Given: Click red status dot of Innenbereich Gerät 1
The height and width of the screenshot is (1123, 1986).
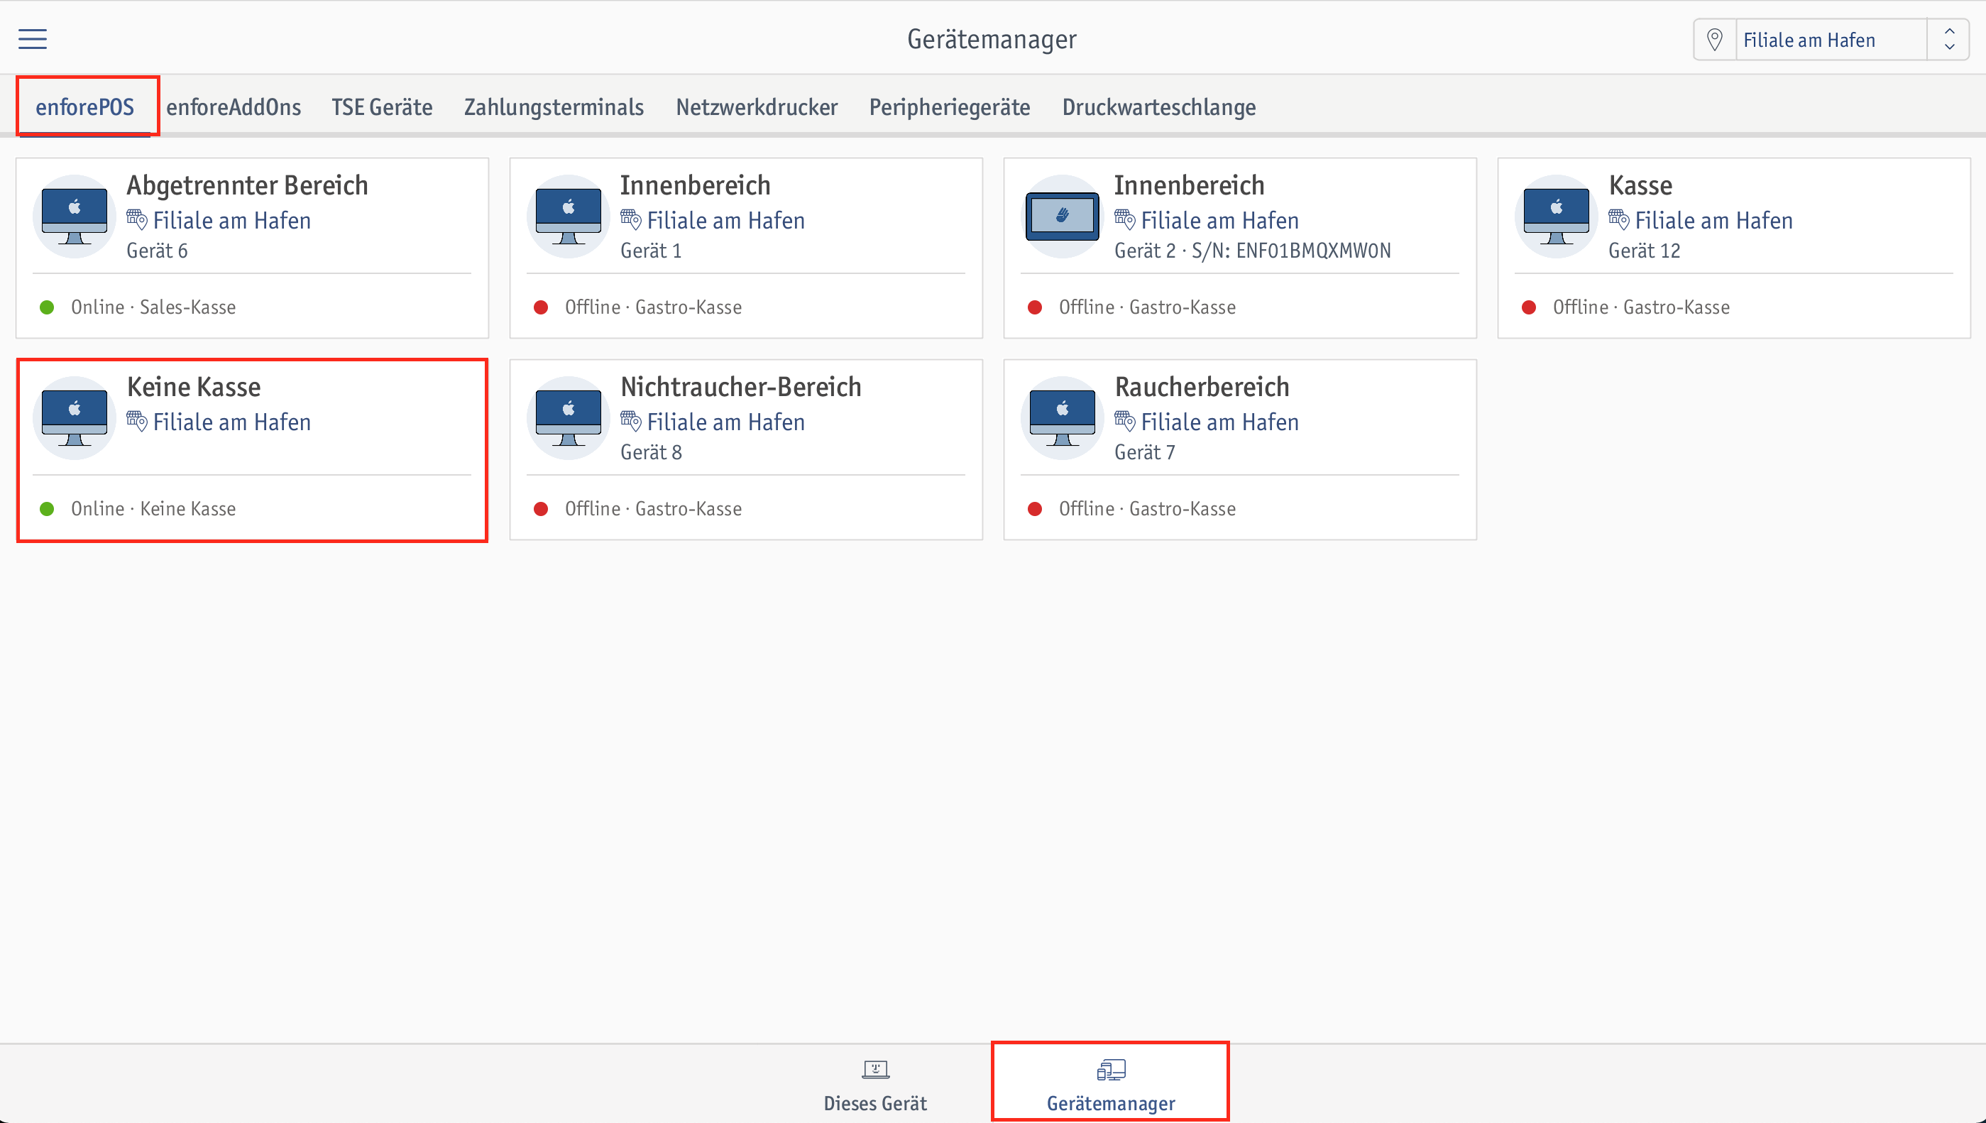Looking at the screenshot, I should pos(541,308).
